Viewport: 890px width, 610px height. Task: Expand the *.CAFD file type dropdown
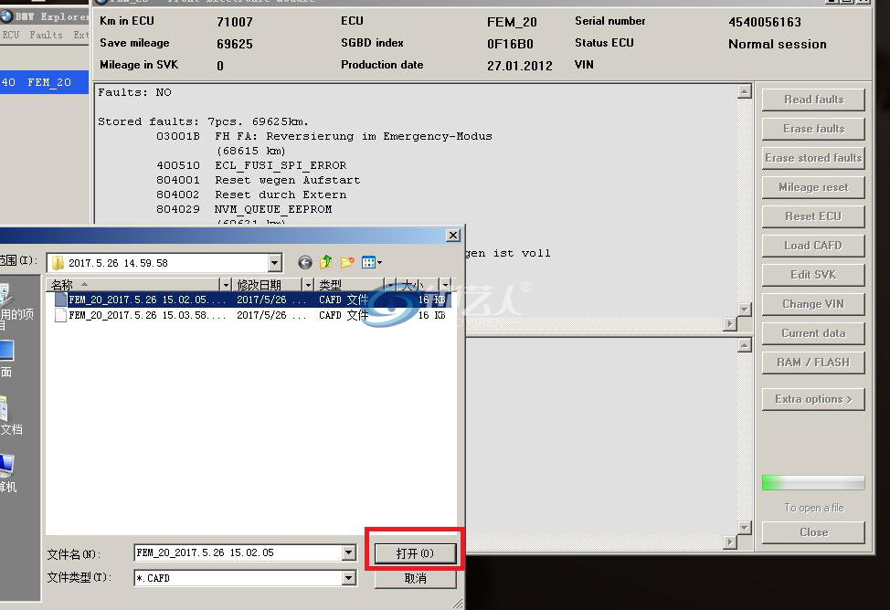(x=349, y=578)
